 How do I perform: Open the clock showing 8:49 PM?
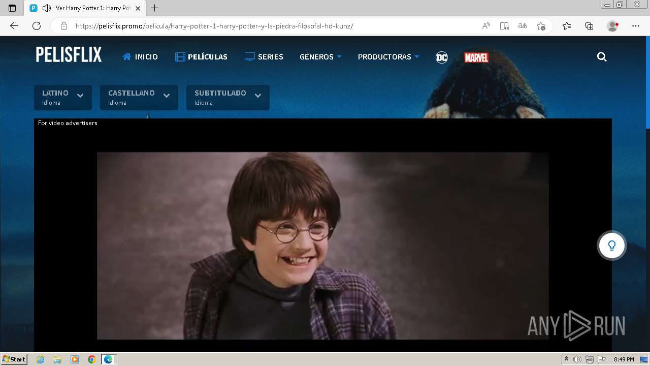624,359
